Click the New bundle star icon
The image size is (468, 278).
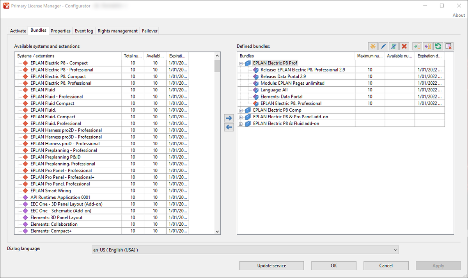click(x=373, y=46)
